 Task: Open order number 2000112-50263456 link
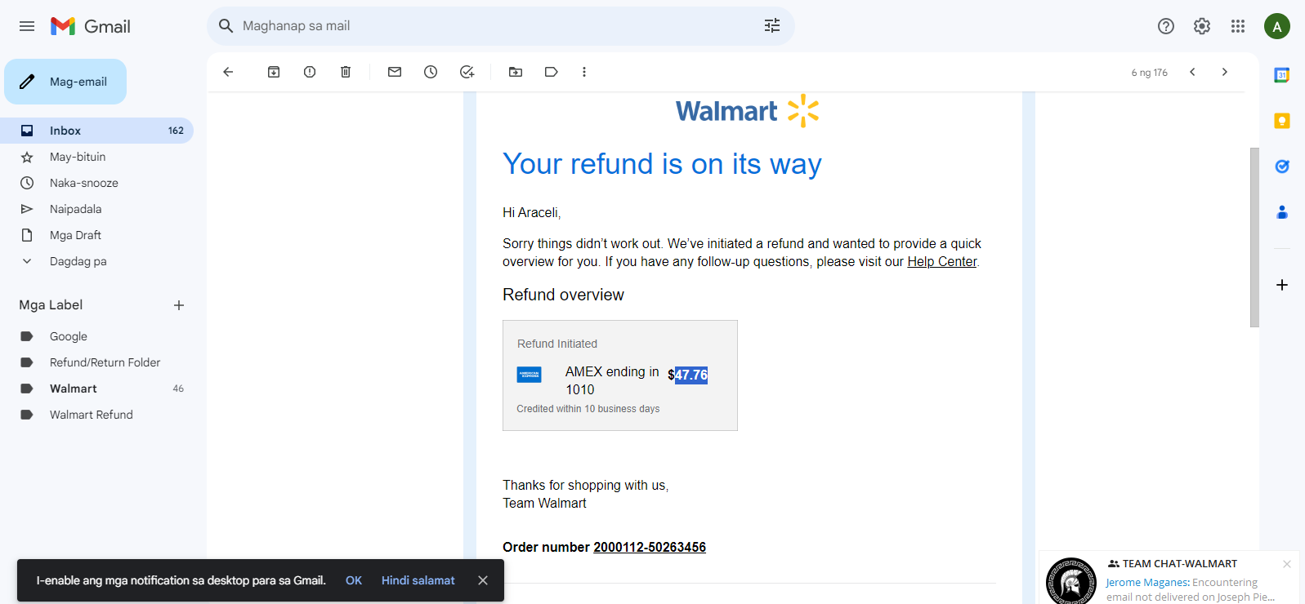point(650,548)
